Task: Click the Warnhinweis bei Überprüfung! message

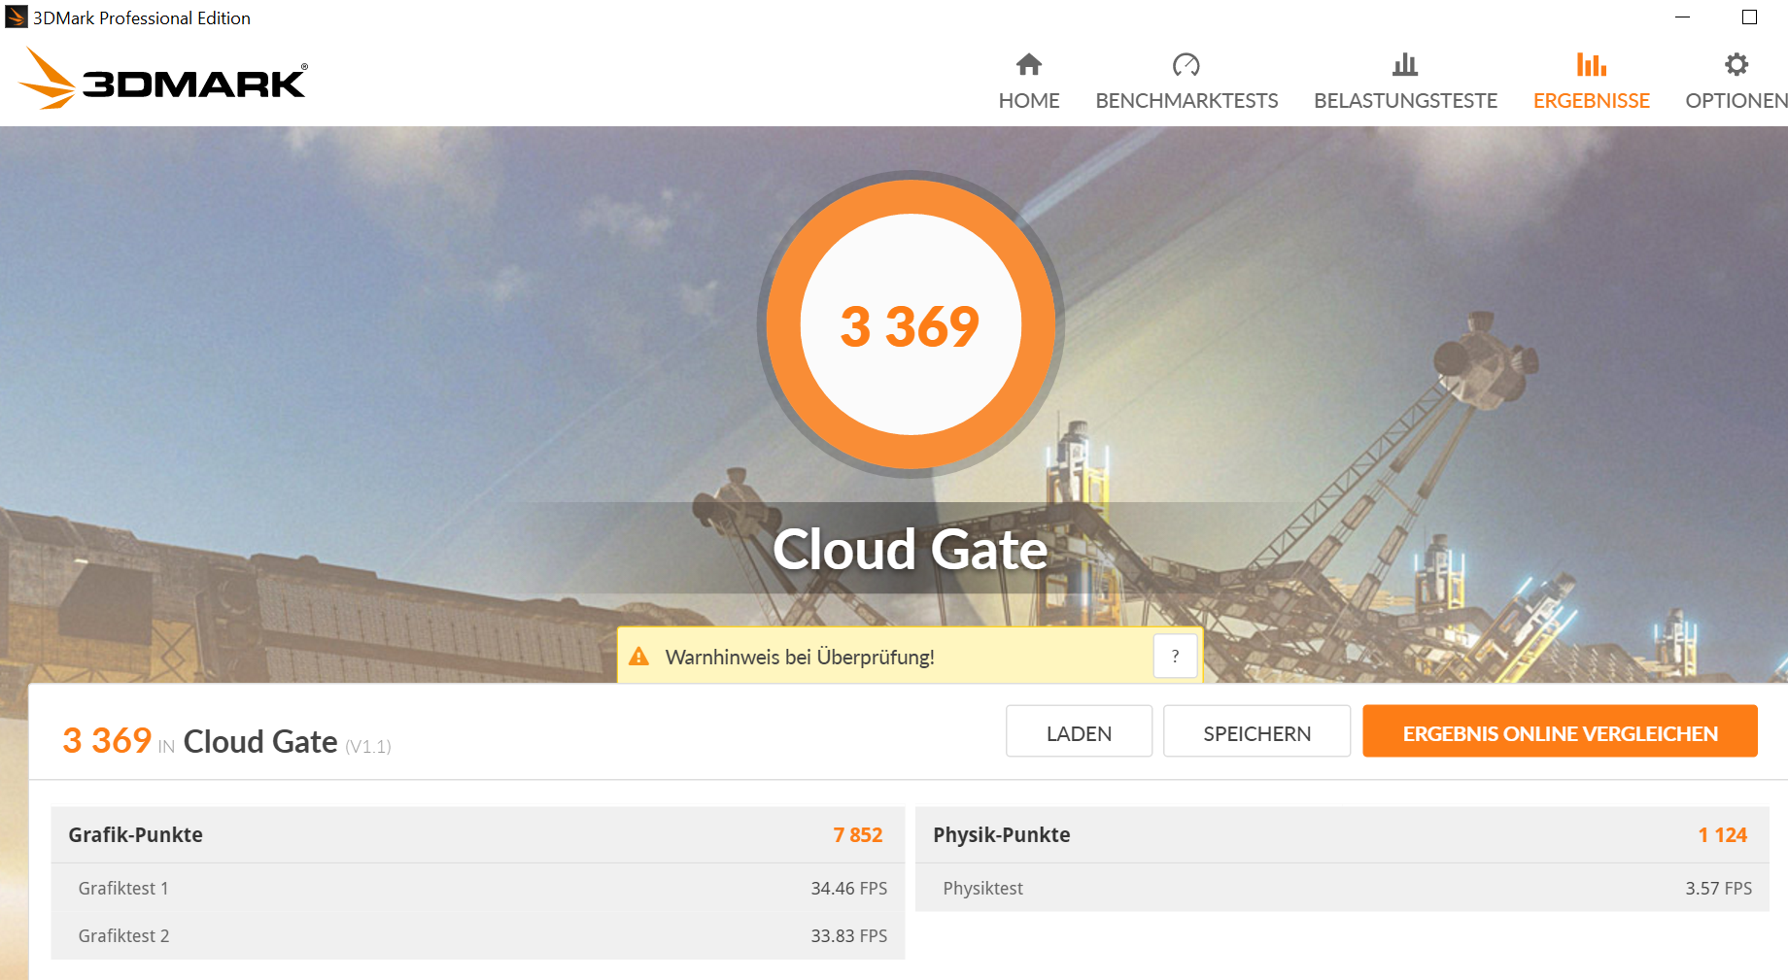Action: click(800, 658)
